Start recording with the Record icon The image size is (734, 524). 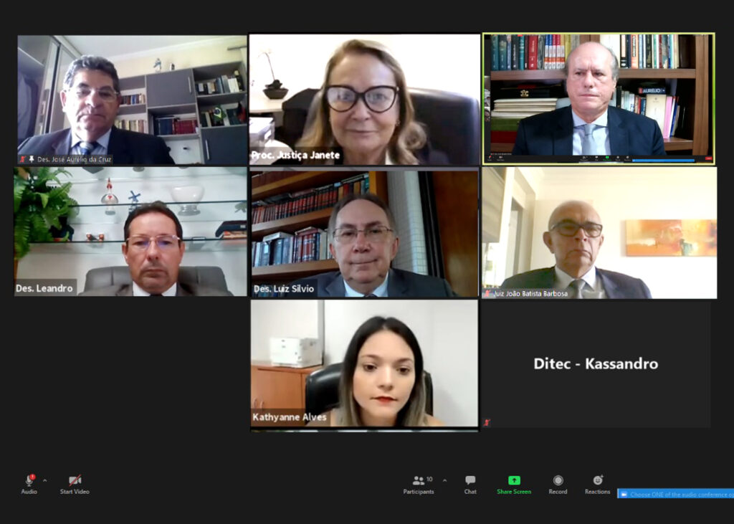tap(558, 484)
